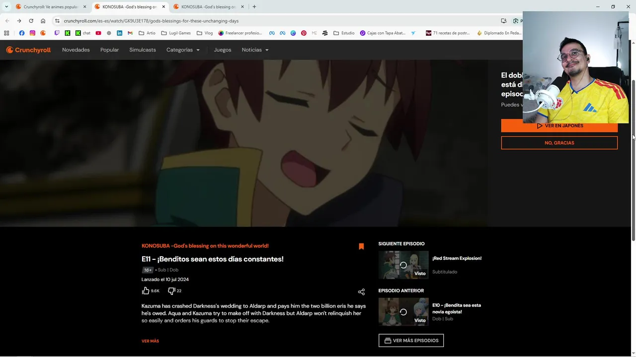The width and height of the screenshot is (636, 357).
Task: Open Popular in the navigation bar
Action: point(109,50)
